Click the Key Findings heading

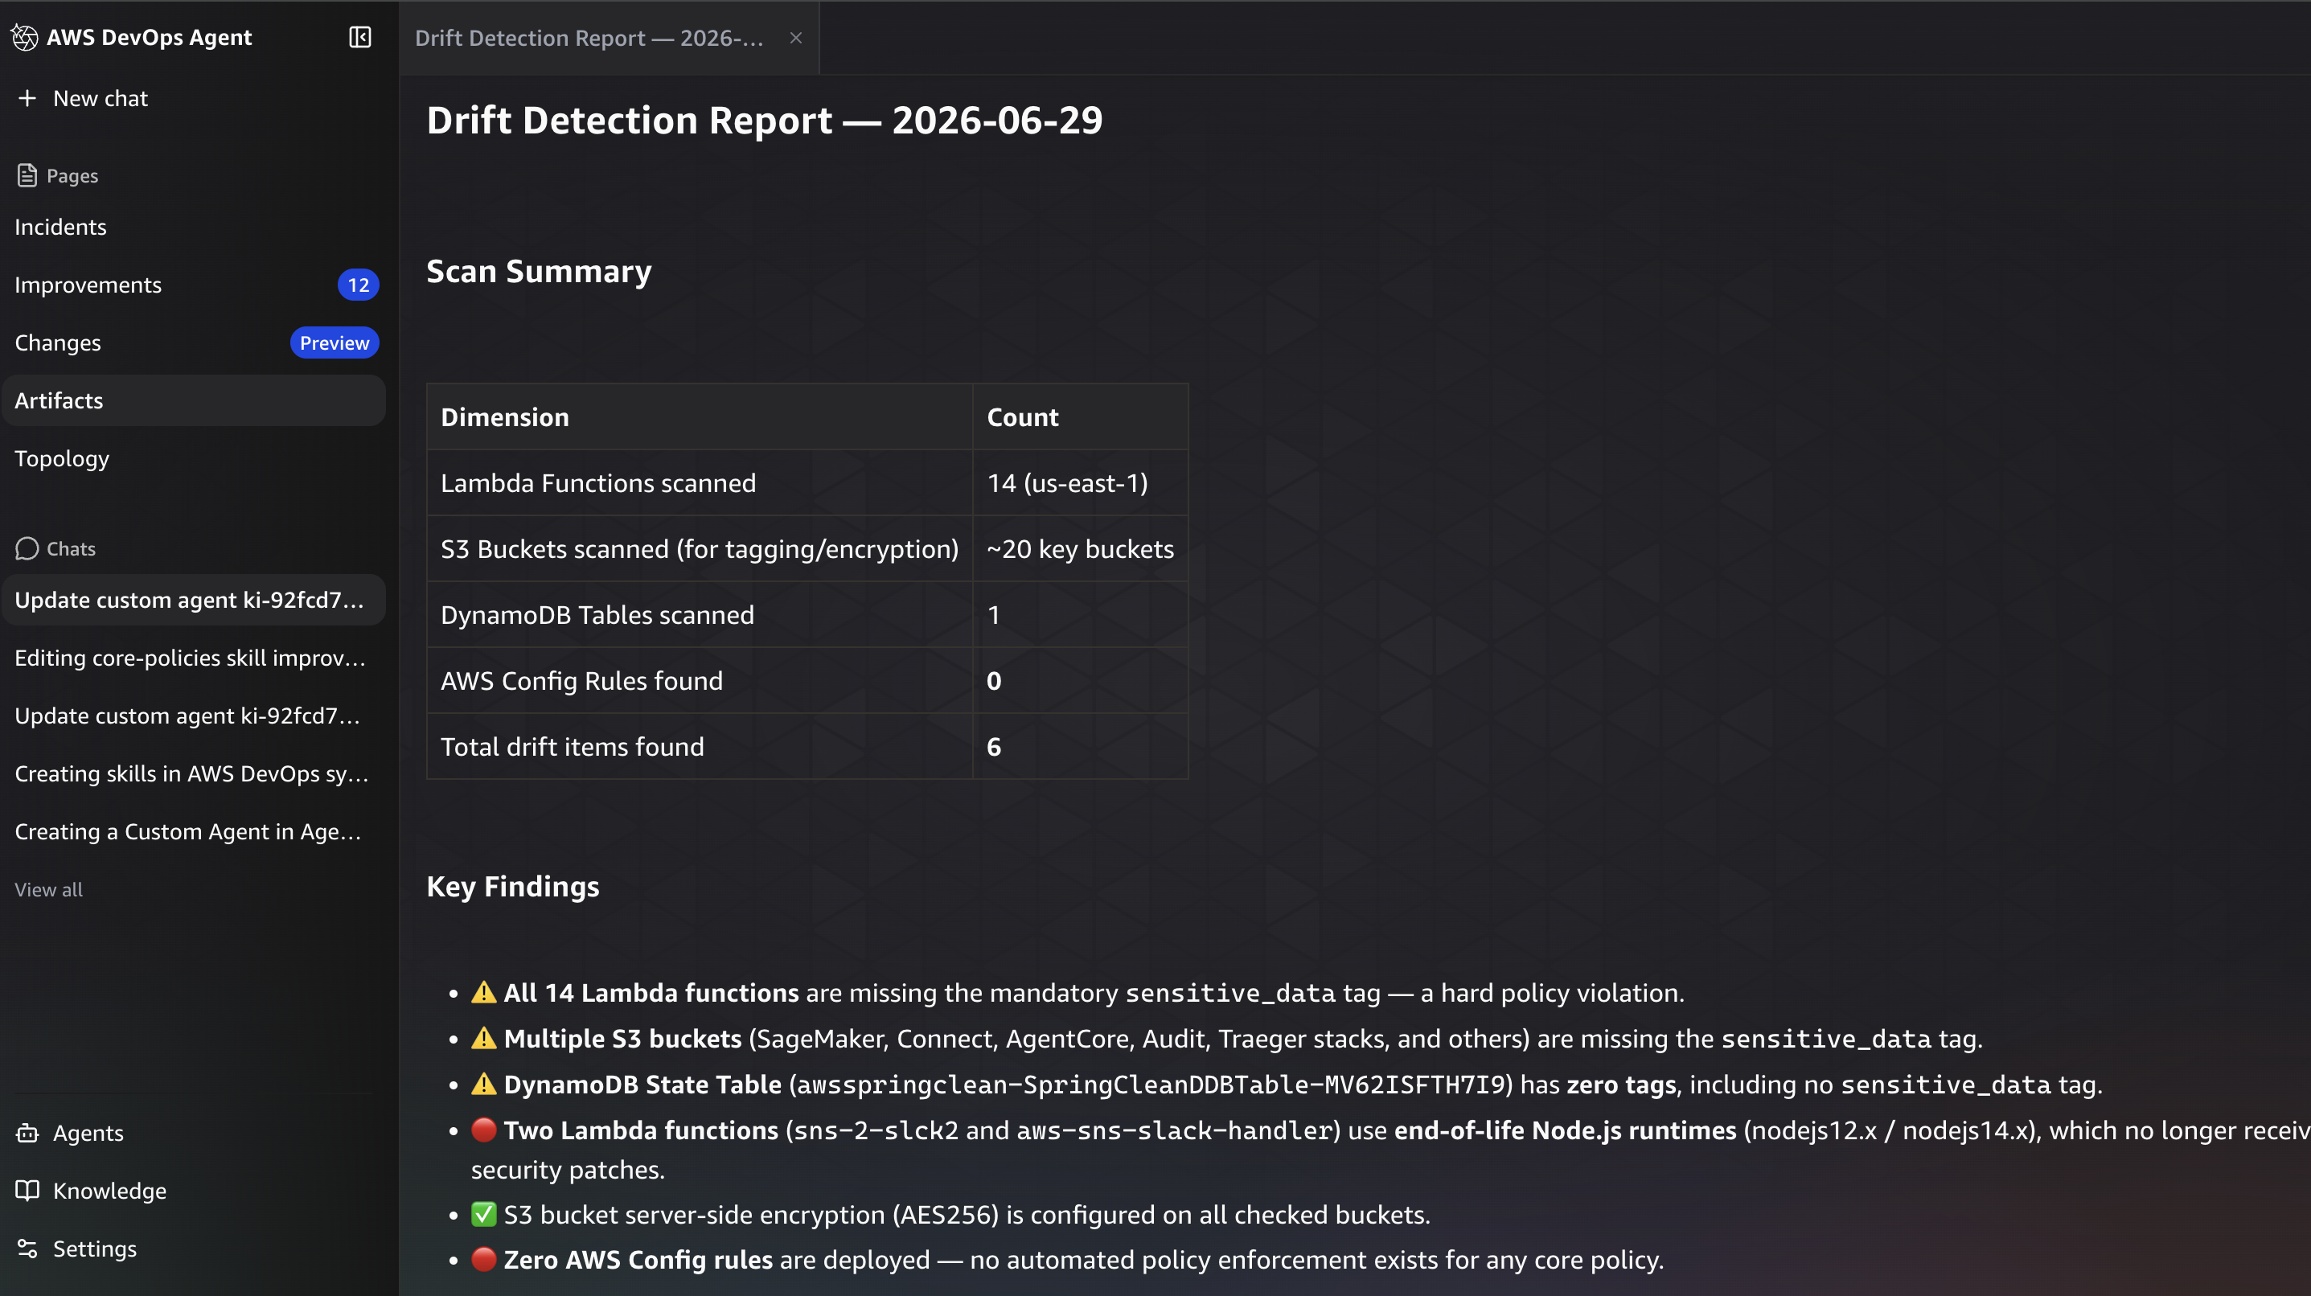512,886
